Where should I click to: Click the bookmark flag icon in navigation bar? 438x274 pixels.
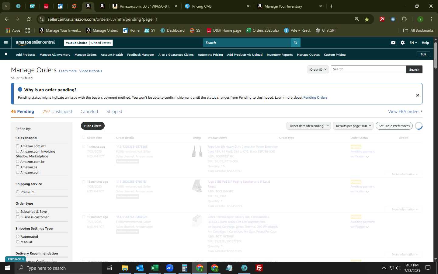click(x=6, y=54)
